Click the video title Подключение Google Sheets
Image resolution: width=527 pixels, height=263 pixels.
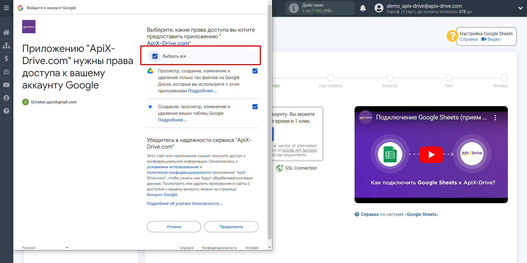[x=431, y=118]
